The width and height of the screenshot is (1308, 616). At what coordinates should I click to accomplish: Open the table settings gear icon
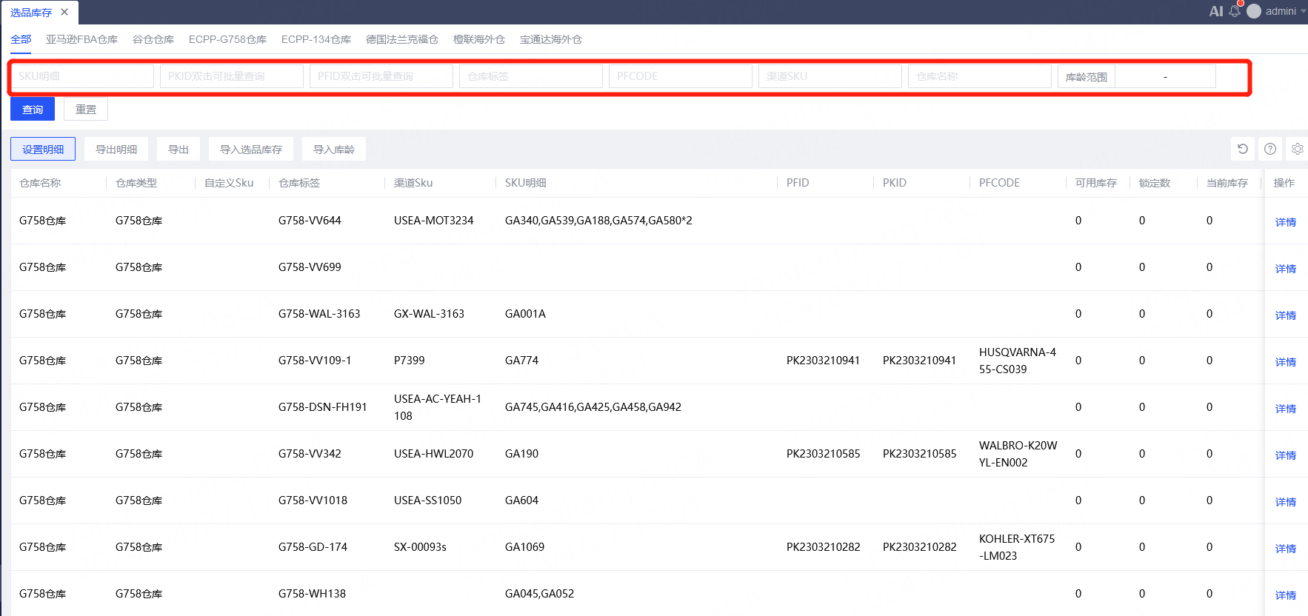click(x=1297, y=149)
